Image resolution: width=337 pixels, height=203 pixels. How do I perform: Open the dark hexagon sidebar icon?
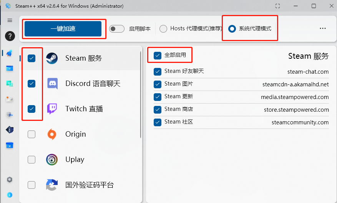point(10,130)
